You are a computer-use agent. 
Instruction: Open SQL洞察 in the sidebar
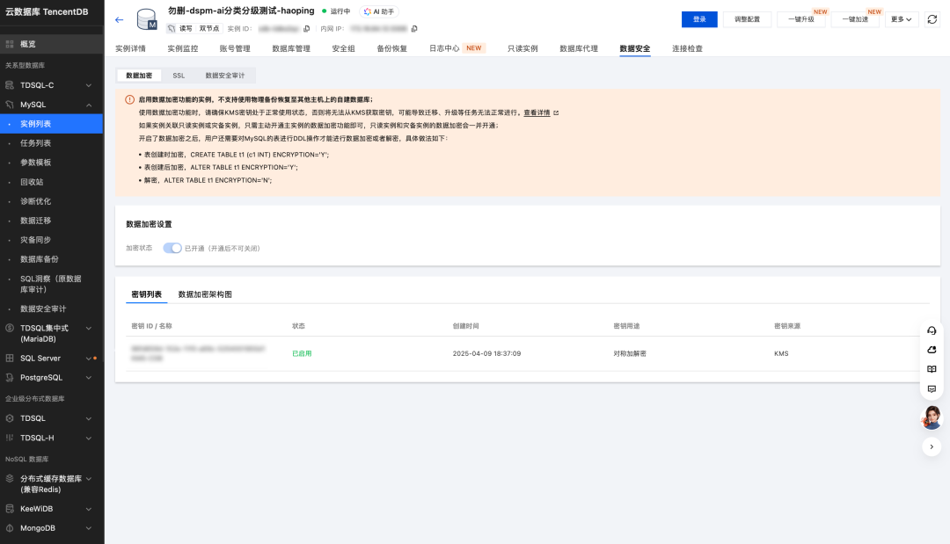pos(51,284)
